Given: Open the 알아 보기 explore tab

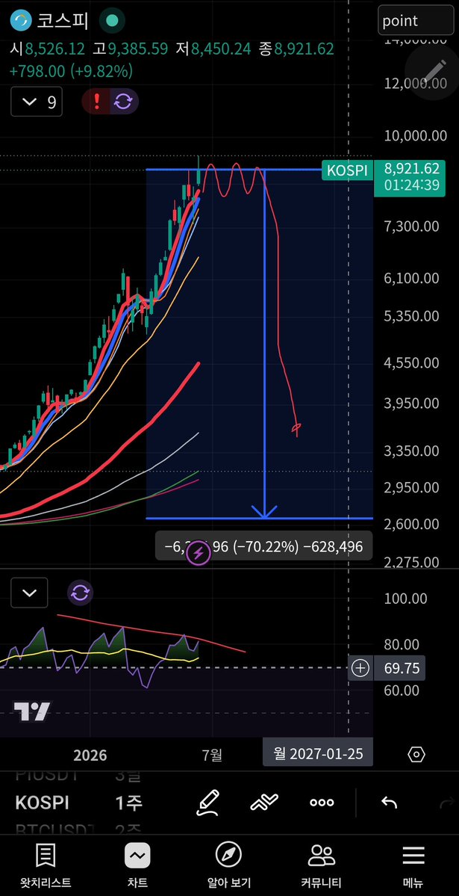Looking at the screenshot, I should point(229,865).
